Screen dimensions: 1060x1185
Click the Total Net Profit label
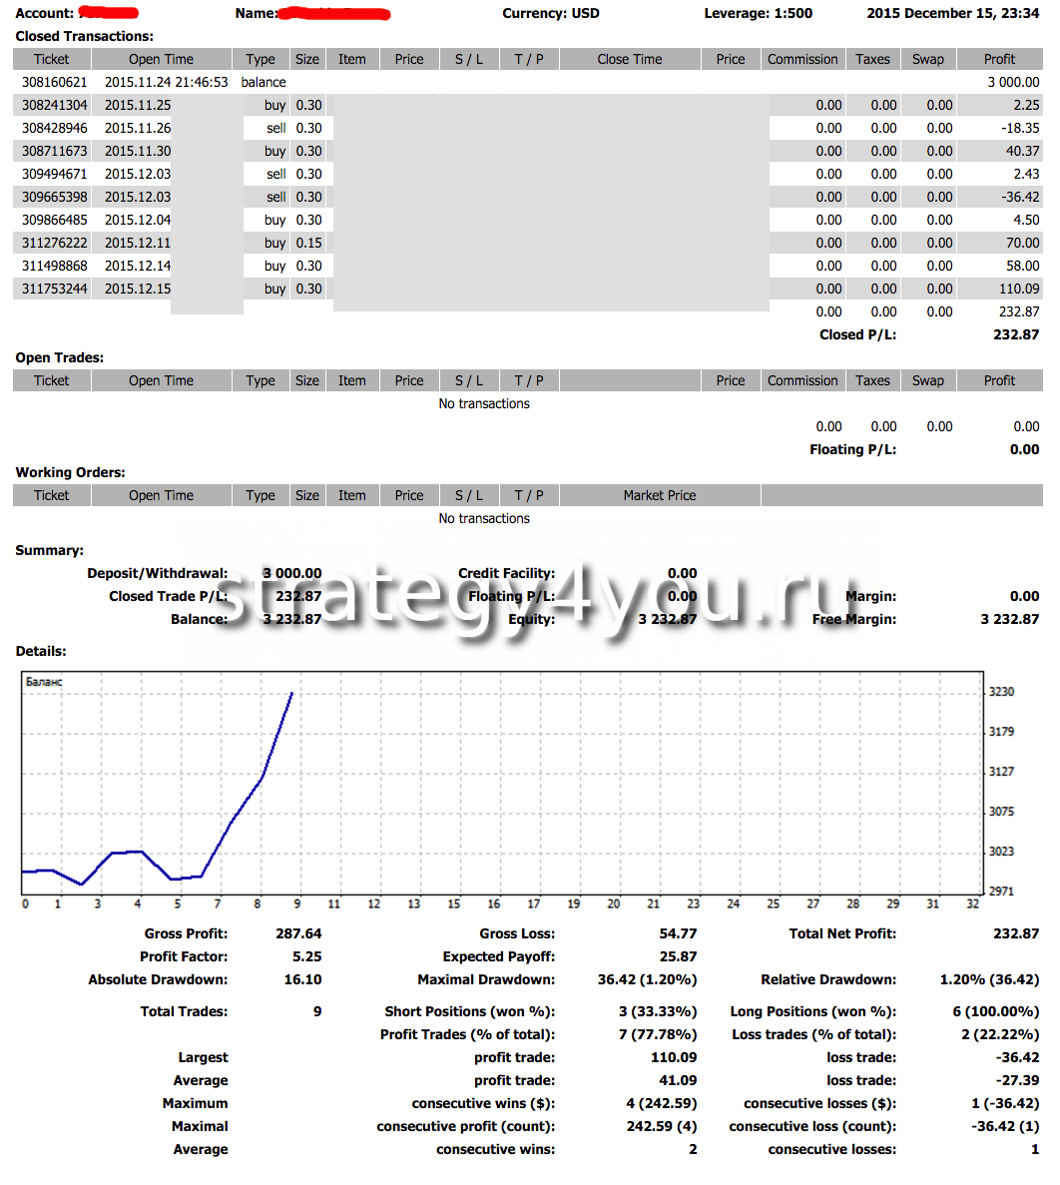pos(842,933)
